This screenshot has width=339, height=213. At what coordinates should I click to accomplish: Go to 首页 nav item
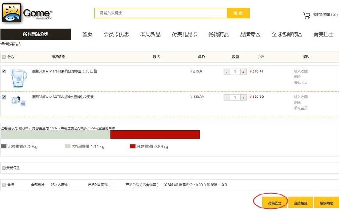[87, 34]
